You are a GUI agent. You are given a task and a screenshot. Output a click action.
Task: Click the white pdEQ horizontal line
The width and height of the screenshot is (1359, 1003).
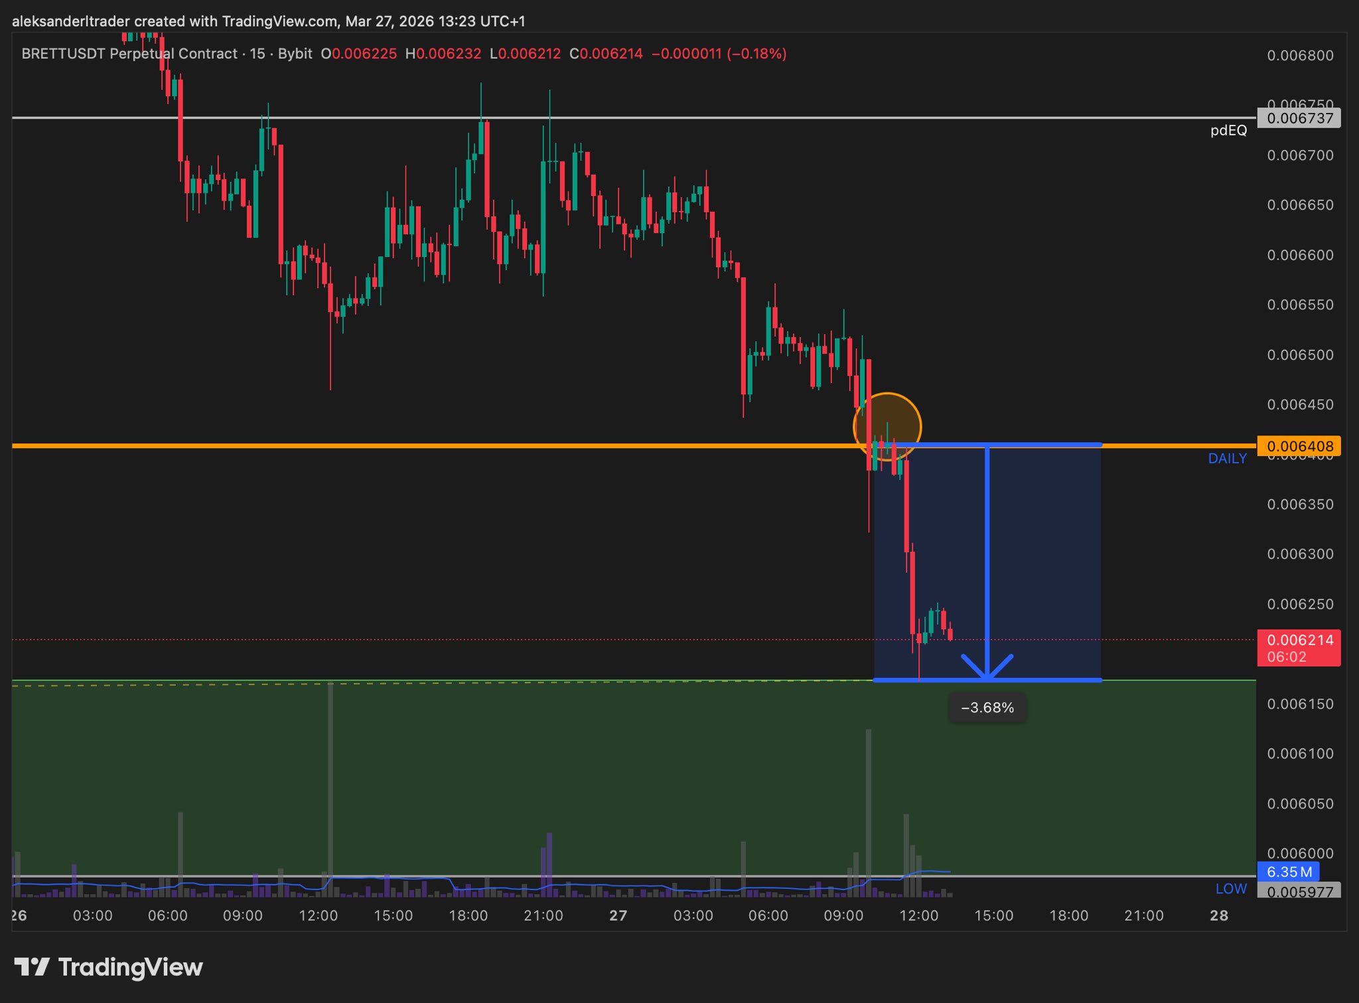tap(664, 118)
